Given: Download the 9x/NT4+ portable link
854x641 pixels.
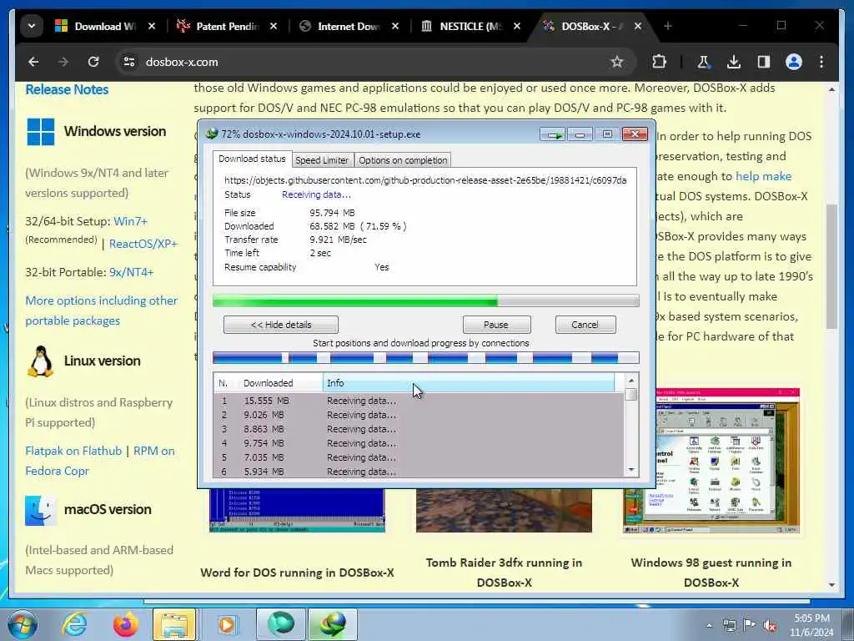Looking at the screenshot, I should point(131,272).
